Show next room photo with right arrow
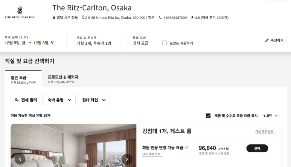Screen dimensions: 291x167 pyautogui.click(x=127, y=159)
